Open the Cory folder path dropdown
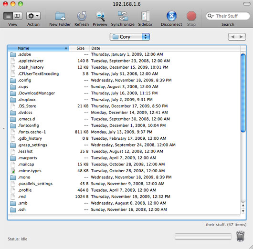Image resolution: width=253 pixels, height=249 pixels. tap(130, 37)
